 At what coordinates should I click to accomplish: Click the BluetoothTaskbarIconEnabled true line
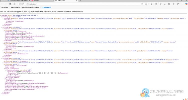[x=27, y=86]
